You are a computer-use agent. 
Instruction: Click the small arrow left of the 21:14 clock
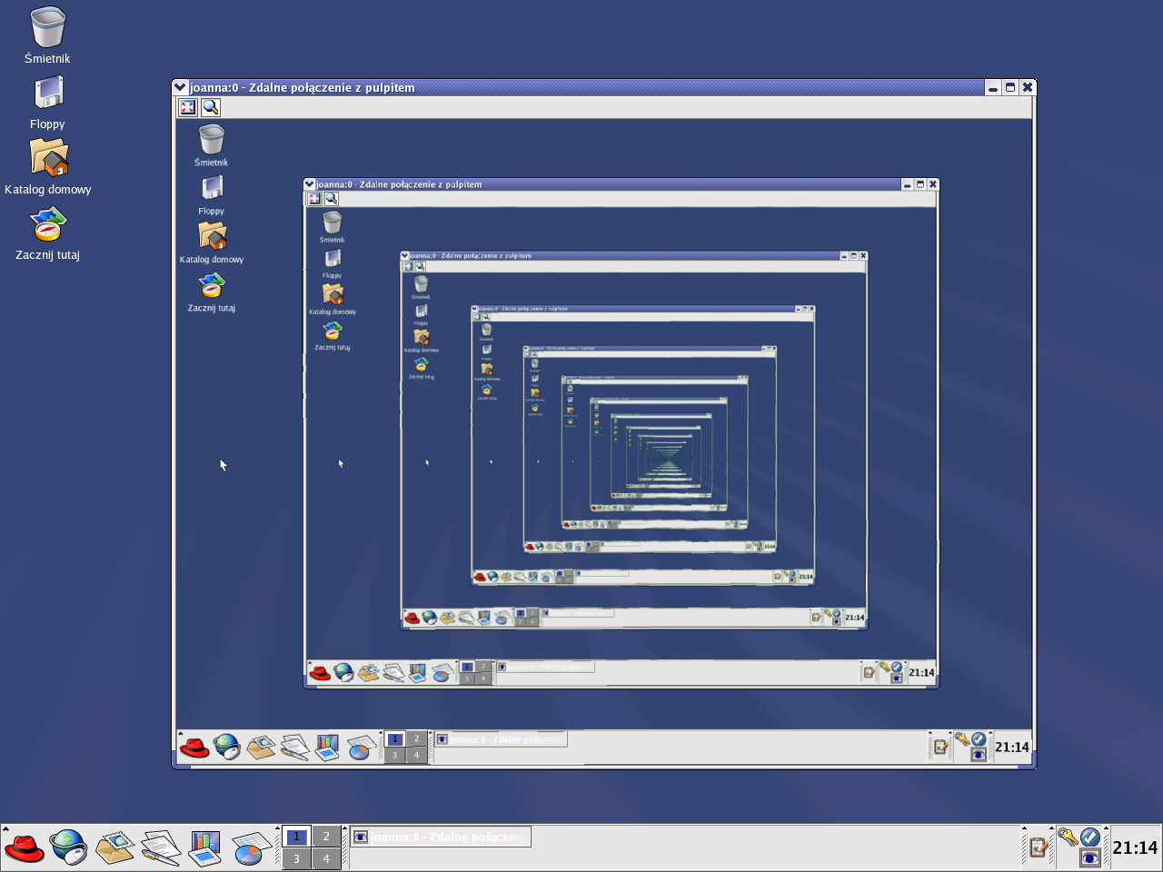1106,829
